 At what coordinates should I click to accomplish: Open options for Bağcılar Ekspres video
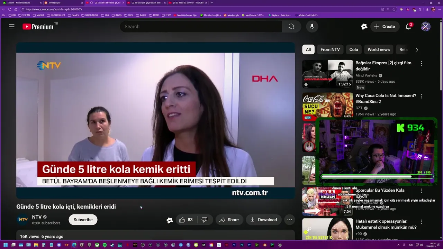[x=422, y=64]
